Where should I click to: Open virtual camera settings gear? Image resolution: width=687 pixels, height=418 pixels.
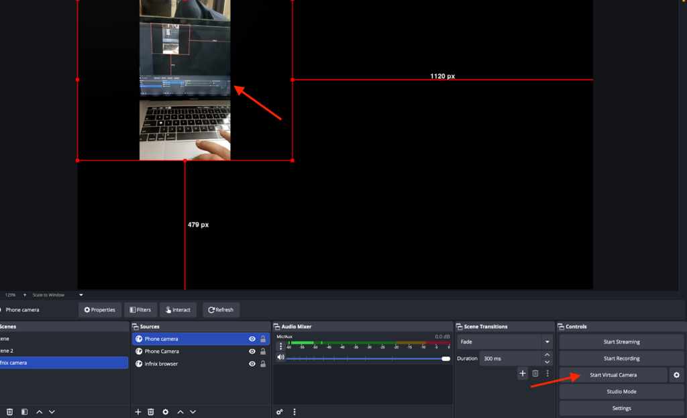[x=676, y=375]
